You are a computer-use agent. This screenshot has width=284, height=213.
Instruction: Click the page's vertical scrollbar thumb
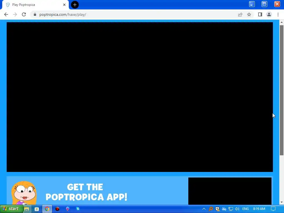(282, 90)
